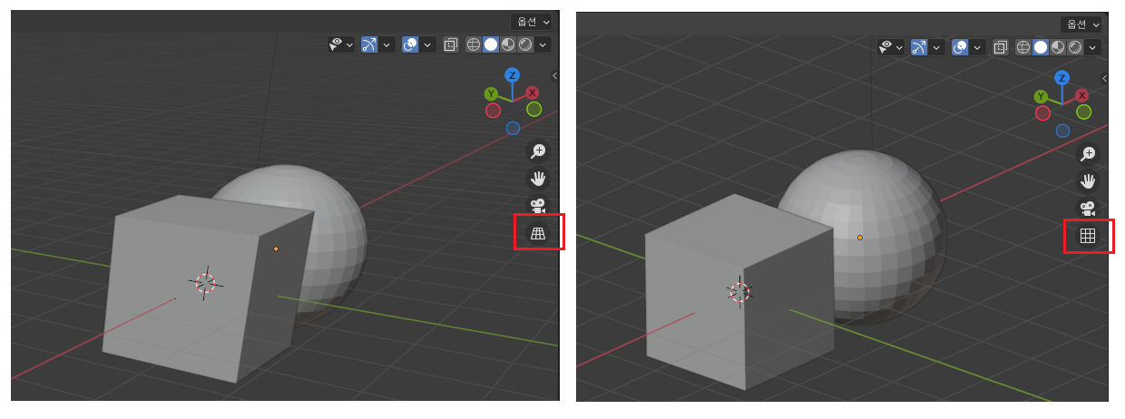Toggle camera view icon in left viewport

538,206
